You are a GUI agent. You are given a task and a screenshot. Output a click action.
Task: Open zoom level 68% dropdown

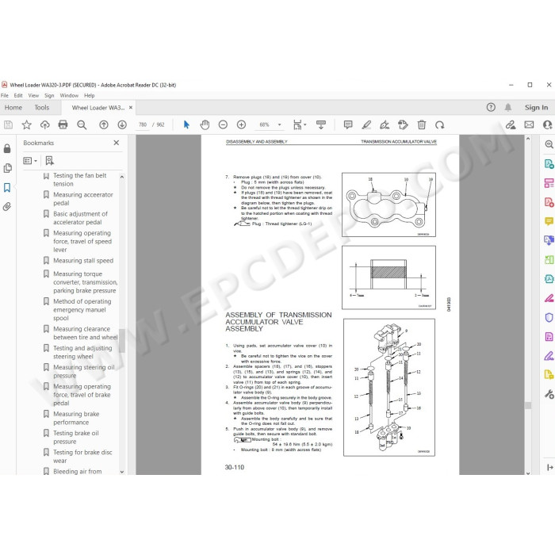point(280,124)
